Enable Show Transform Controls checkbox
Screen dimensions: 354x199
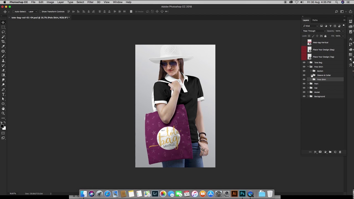click(40, 12)
